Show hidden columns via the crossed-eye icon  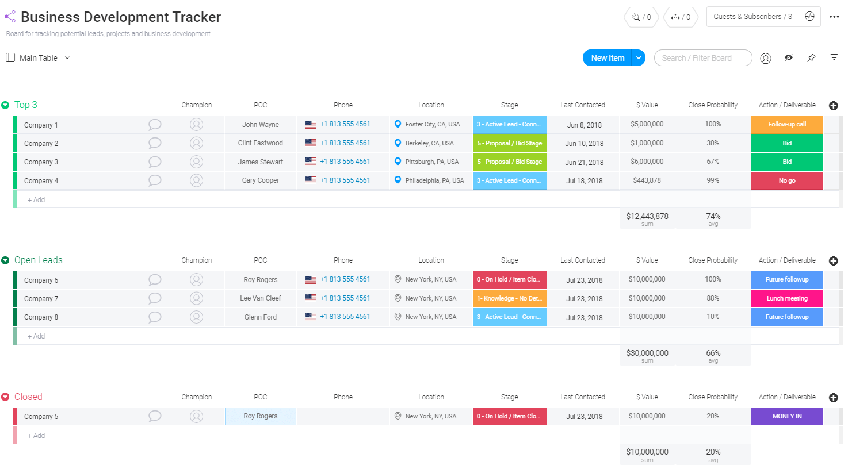pos(788,57)
